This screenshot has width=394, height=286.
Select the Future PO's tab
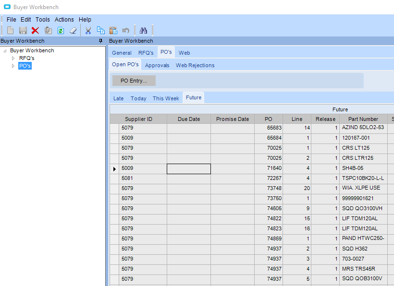[x=194, y=97]
